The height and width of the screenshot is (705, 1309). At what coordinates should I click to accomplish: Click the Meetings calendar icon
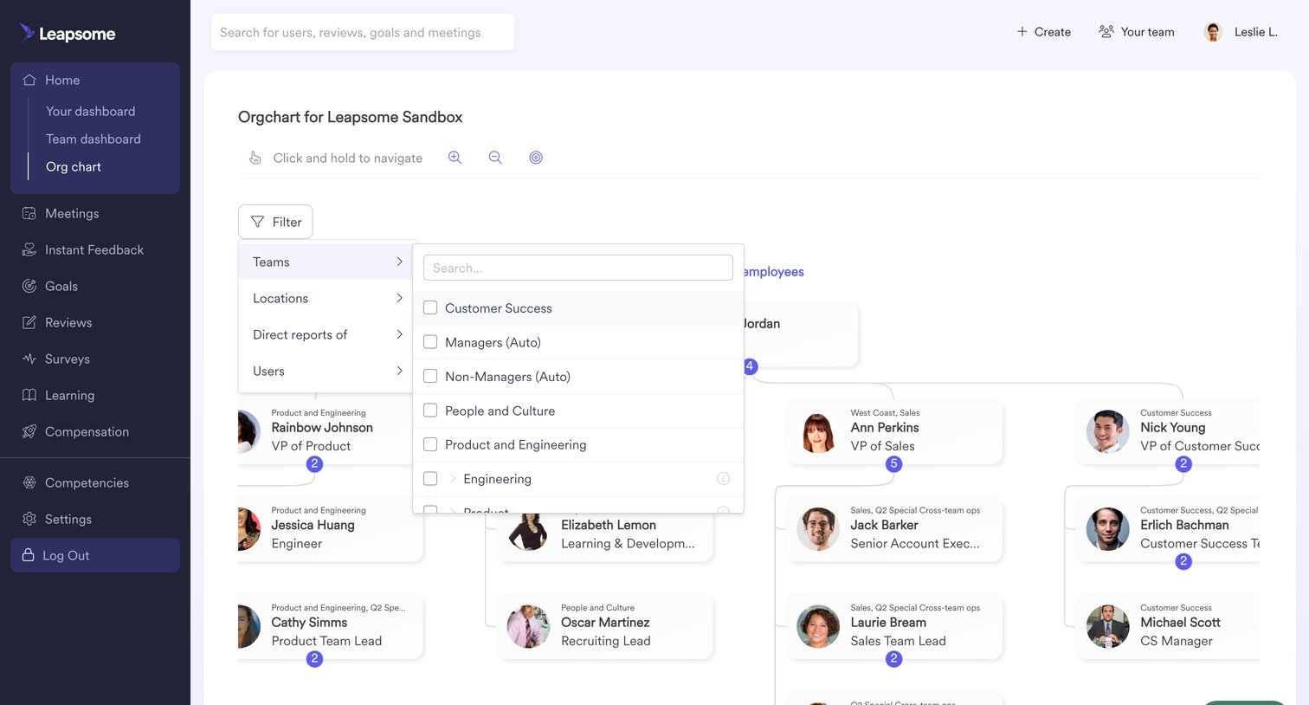pos(29,213)
